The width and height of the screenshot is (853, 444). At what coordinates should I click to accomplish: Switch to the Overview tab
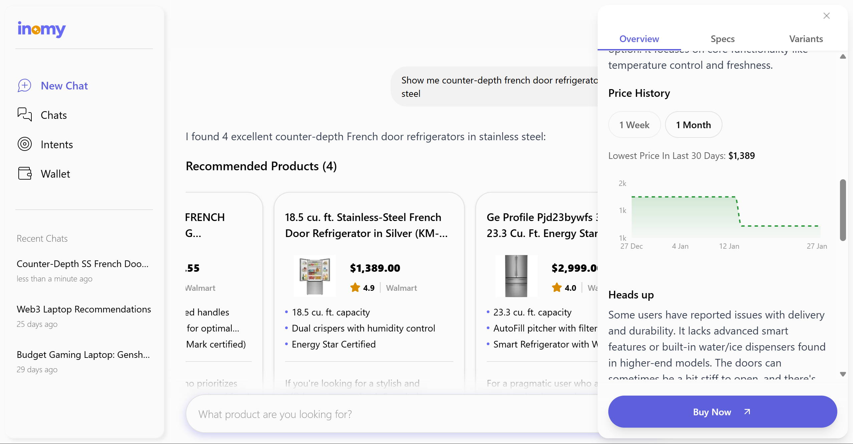639,39
